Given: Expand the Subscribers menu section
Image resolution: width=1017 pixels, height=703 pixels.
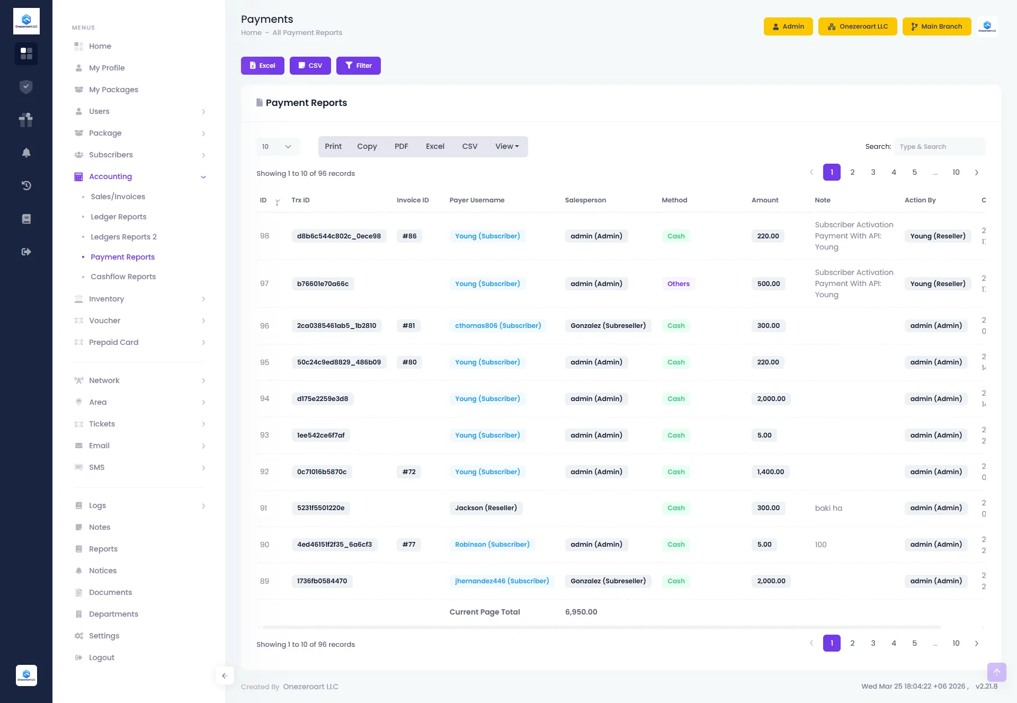Looking at the screenshot, I should pos(112,155).
